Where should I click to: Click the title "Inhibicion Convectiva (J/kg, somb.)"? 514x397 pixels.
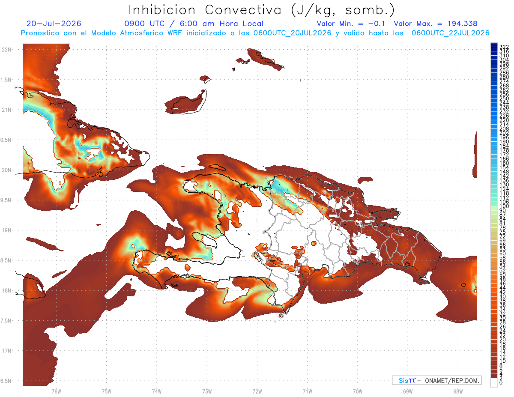261,10
